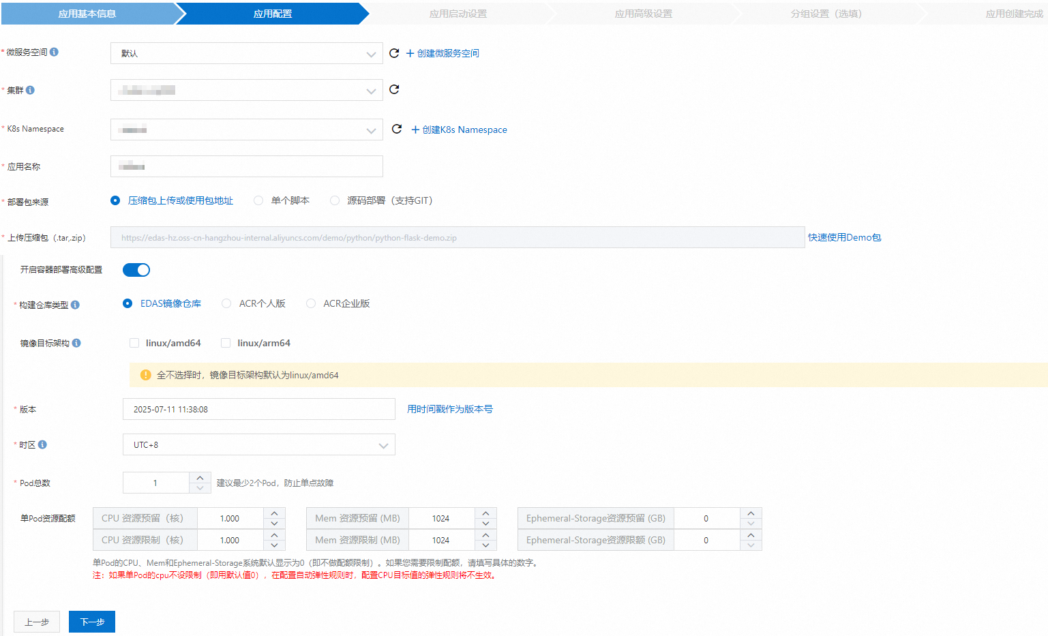
Task: Refresh the K8s Namespace list
Action: click(397, 129)
